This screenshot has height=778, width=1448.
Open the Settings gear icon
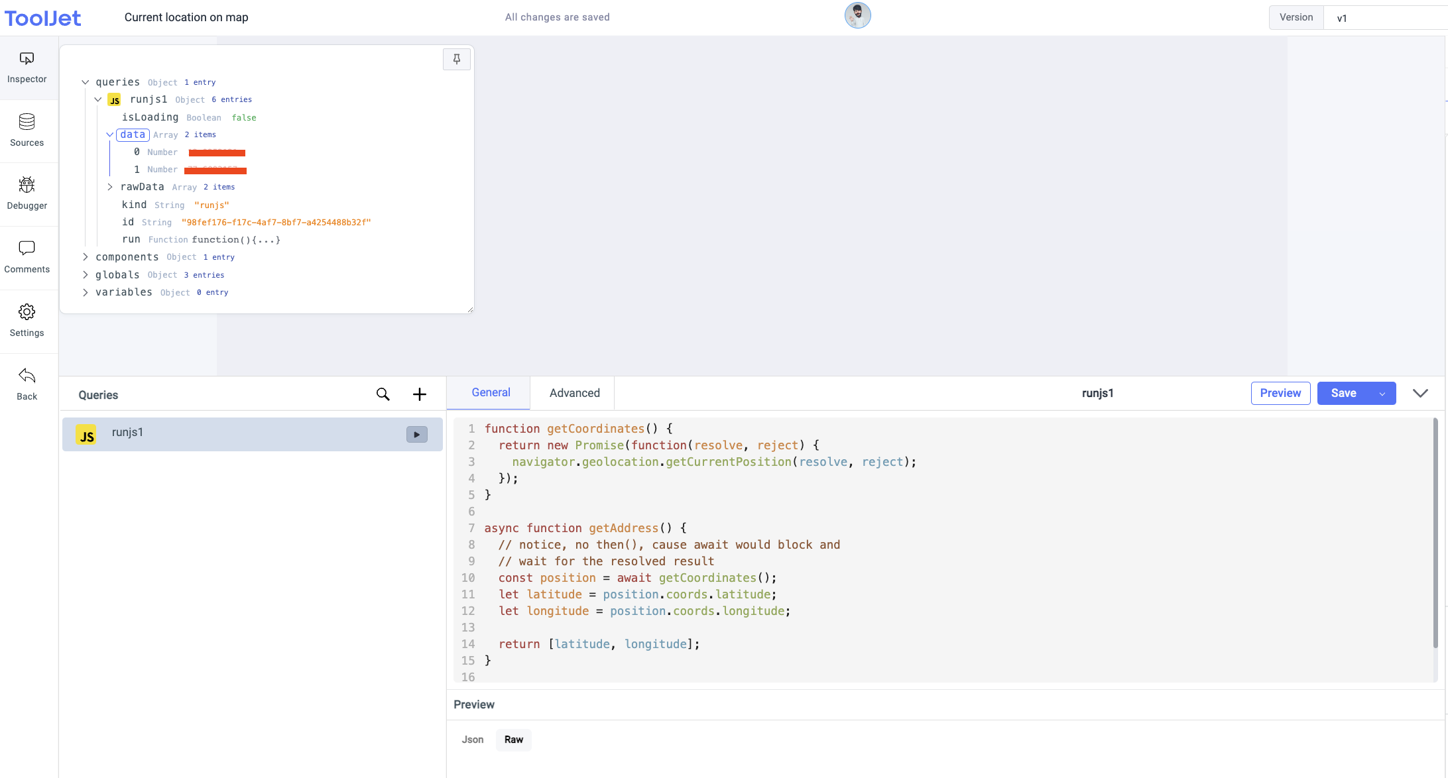27,312
